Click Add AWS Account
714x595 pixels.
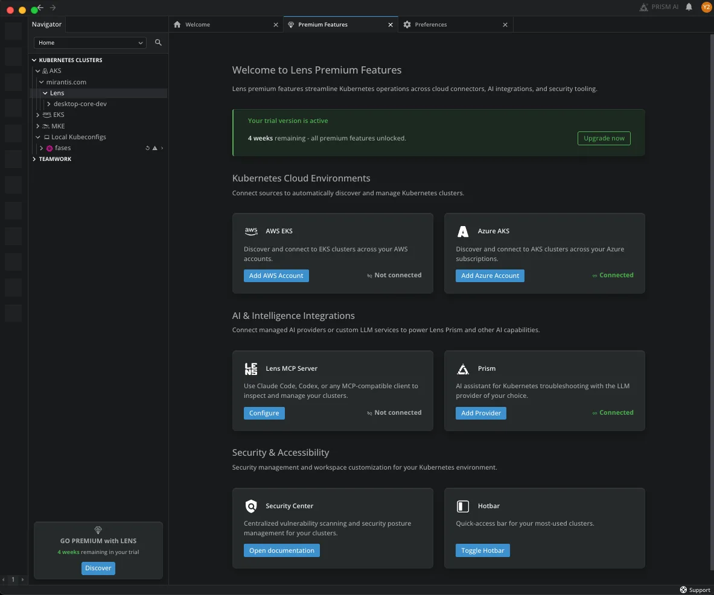(x=276, y=275)
